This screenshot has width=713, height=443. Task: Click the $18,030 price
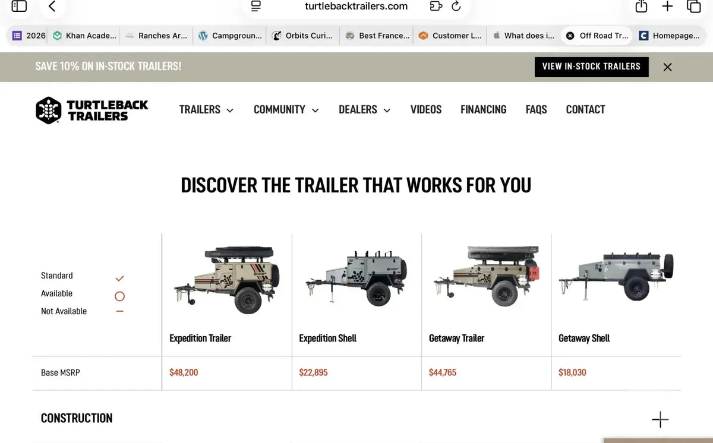pos(572,372)
